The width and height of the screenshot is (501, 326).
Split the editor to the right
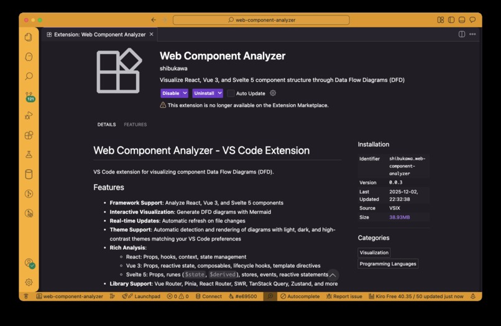[x=462, y=34]
